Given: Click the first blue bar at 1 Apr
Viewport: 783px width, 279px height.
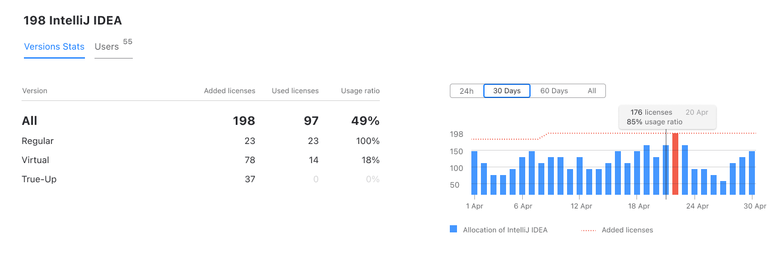Looking at the screenshot, I should (x=474, y=173).
